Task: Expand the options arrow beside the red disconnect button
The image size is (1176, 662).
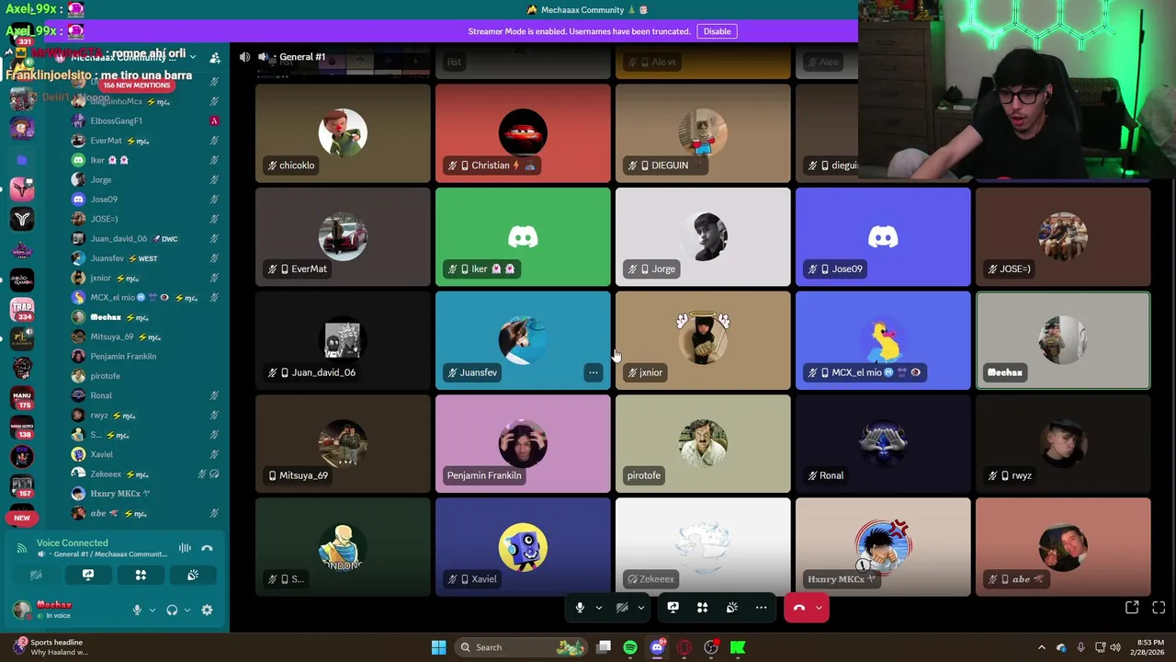Action: [819, 607]
